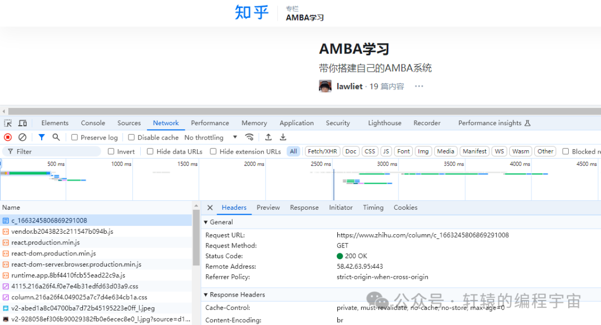Open the Recorder tab
The image size is (601, 325).
tap(427, 123)
